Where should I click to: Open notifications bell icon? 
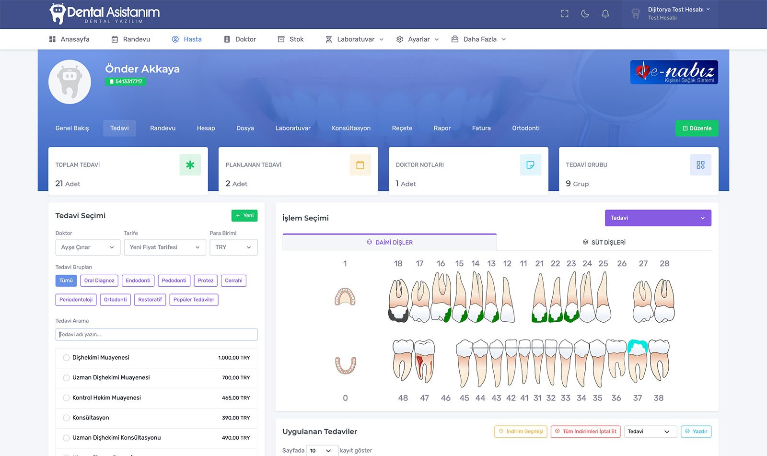click(605, 14)
